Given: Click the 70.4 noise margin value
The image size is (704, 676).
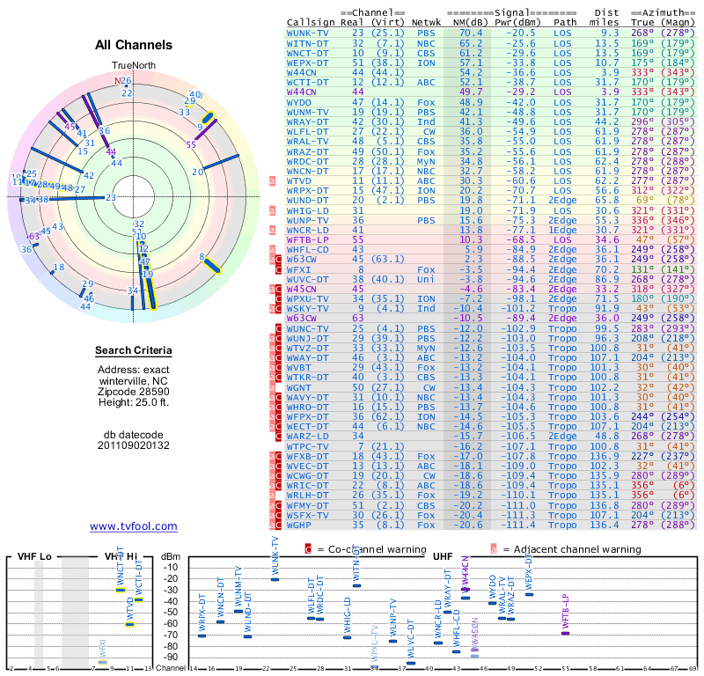Looking at the screenshot, I should [471, 33].
